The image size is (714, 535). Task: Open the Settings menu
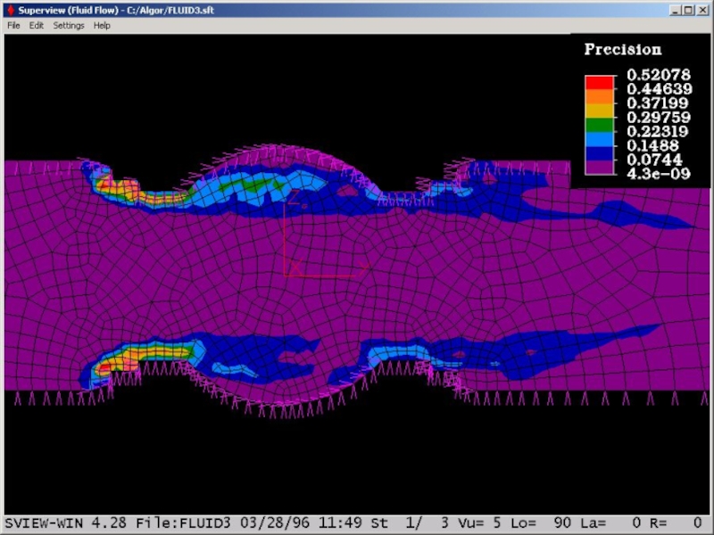click(x=69, y=26)
